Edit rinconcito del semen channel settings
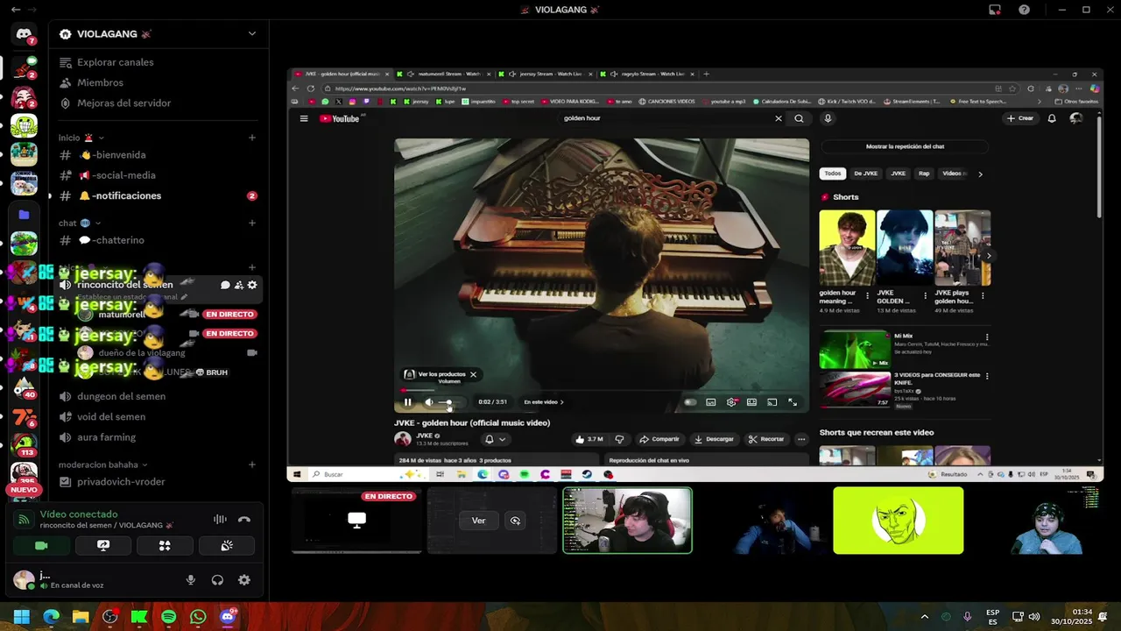Screen dimensions: 1121x631 [252, 285]
